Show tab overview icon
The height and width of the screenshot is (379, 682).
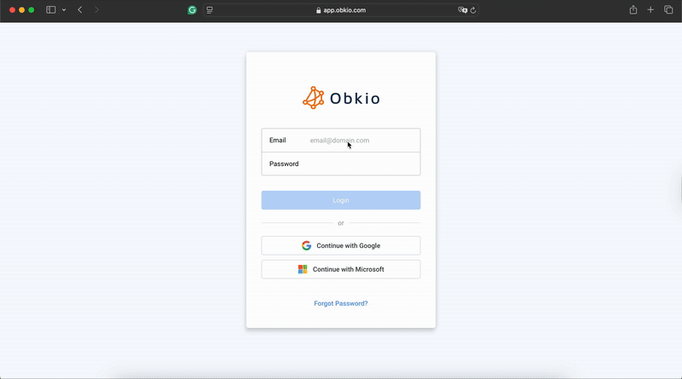(668, 9)
